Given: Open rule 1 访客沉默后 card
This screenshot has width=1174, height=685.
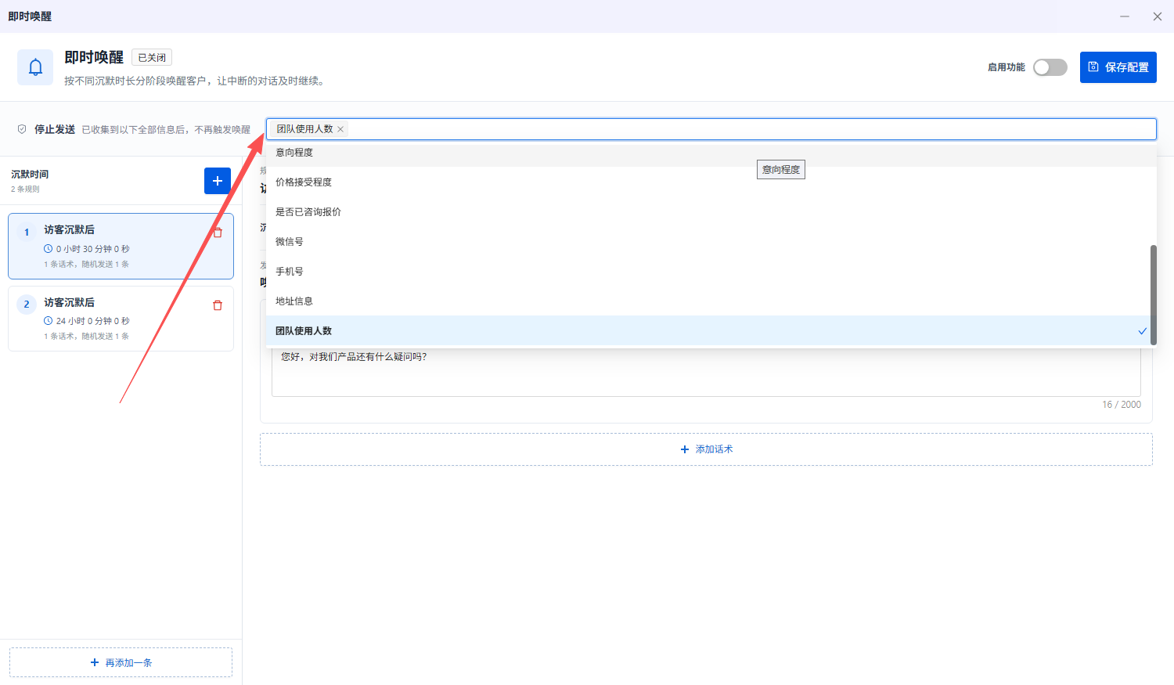Looking at the screenshot, I should point(121,247).
